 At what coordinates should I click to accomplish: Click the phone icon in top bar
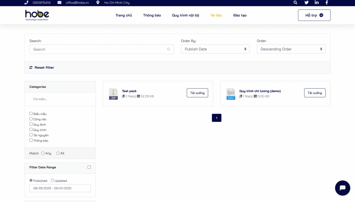(26, 2)
